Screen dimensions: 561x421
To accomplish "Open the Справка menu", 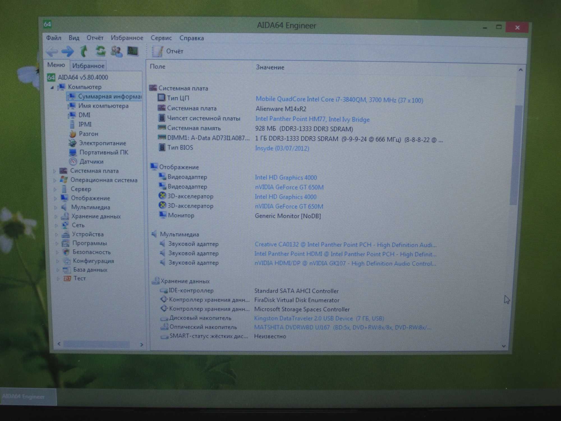I will [x=192, y=38].
